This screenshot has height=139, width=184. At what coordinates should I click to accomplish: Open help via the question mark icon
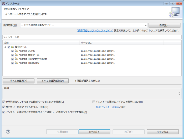pyautogui.click(x=8, y=132)
